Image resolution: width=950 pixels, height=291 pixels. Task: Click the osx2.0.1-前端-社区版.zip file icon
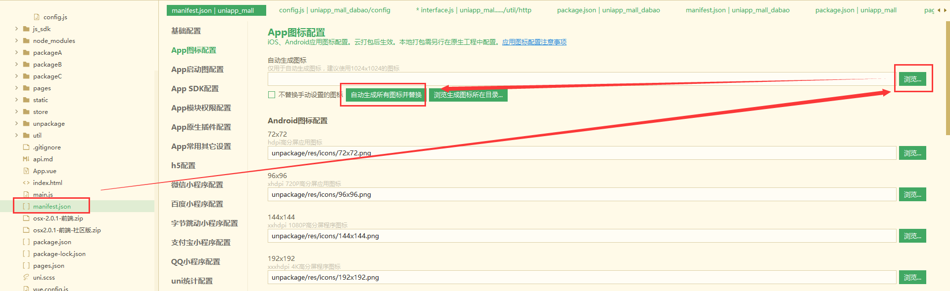tap(26, 230)
